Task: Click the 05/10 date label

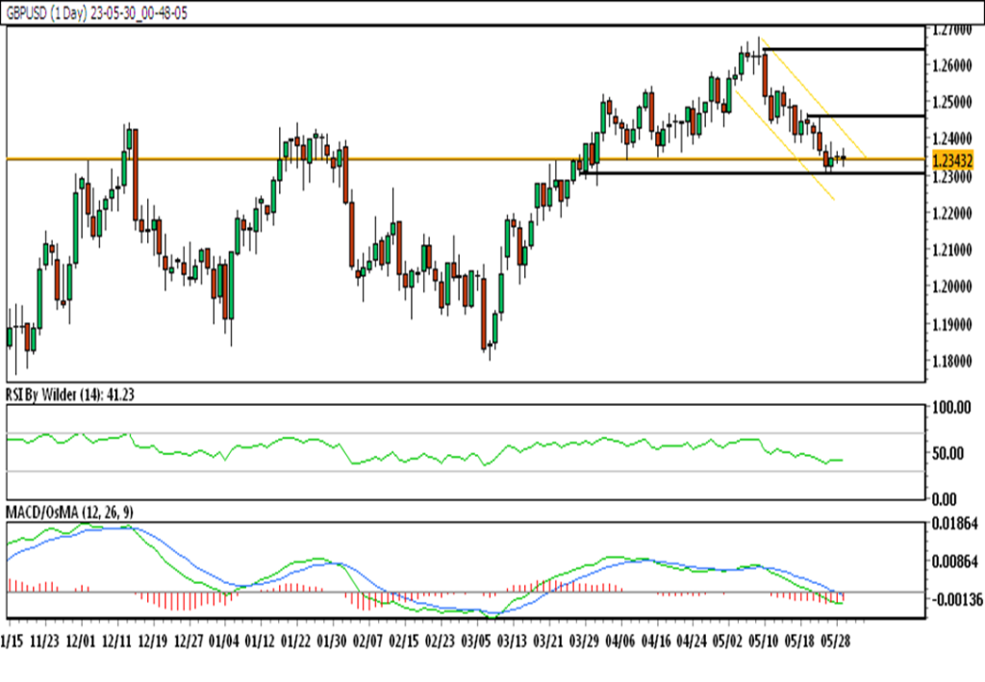Action: 765,642
